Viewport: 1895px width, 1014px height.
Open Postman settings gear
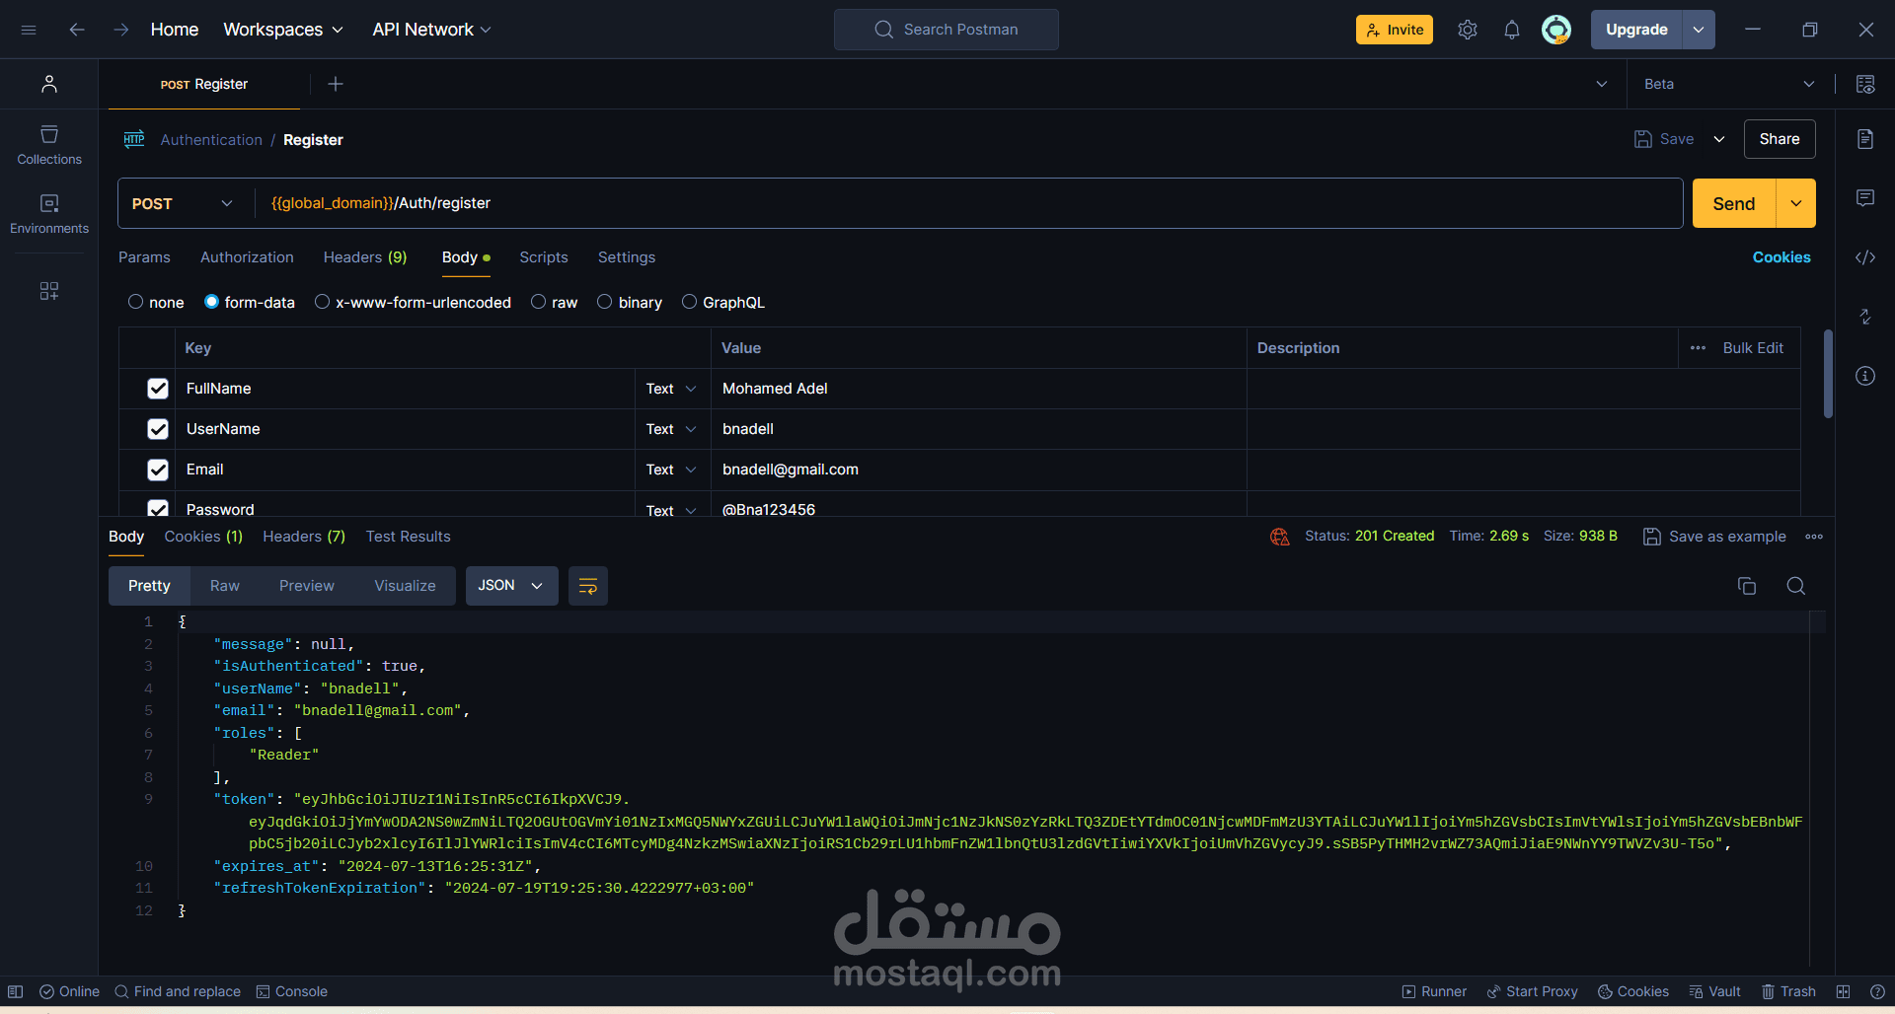(x=1468, y=30)
